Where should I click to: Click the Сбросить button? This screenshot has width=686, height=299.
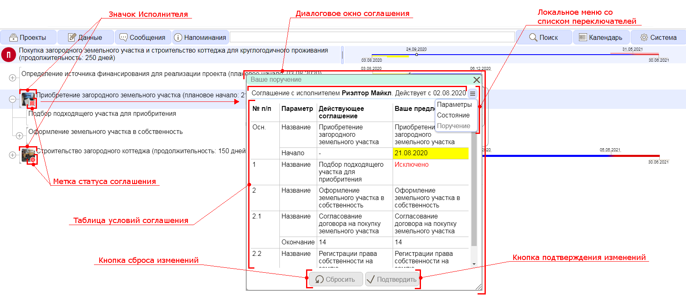coord(336,279)
